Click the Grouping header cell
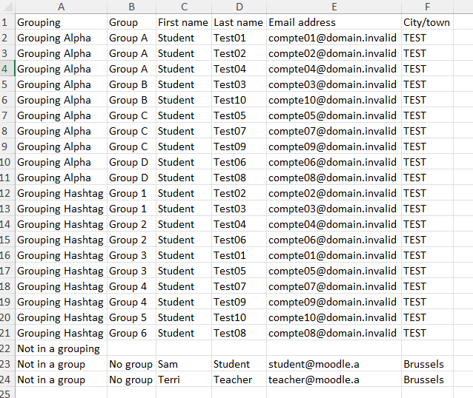The width and height of the screenshot is (473, 398). [x=62, y=22]
